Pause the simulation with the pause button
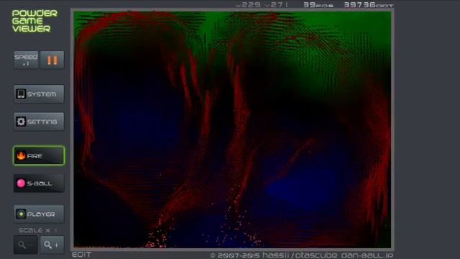The height and width of the screenshot is (259, 460). click(52, 60)
